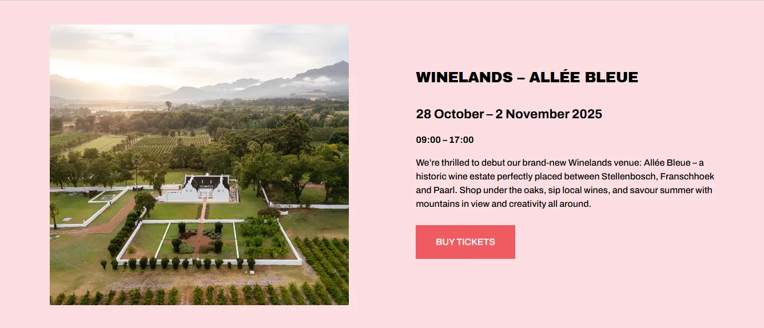
Task: Click the 28 October – 2 November 2025 date
Action: [x=509, y=114]
